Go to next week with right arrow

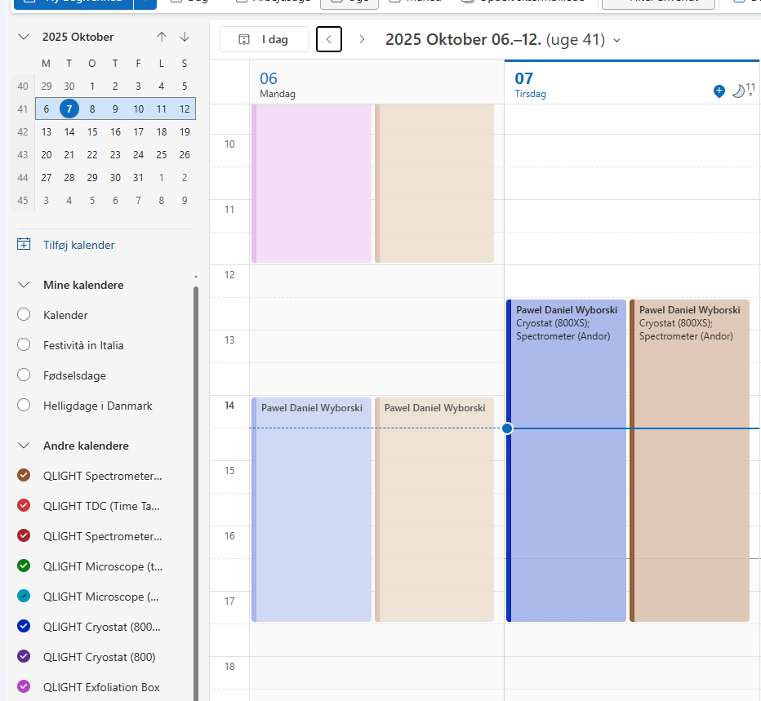pyautogui.click(x=362, y=39)
